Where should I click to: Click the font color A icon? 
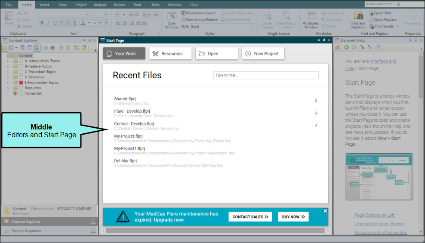83,23
